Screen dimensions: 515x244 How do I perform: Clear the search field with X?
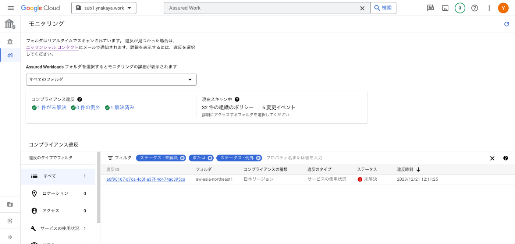pos(362,8)
